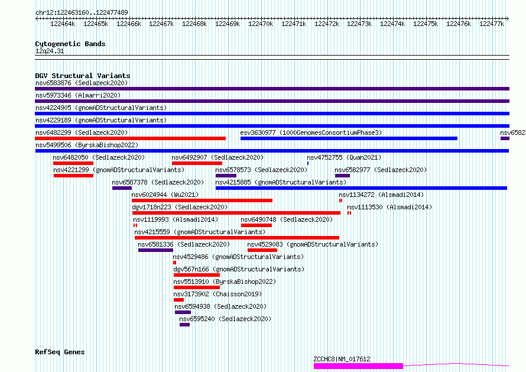526x372 pixels.
Task: Select blue bar under esv3630977
Action: [x=349, y=138]
